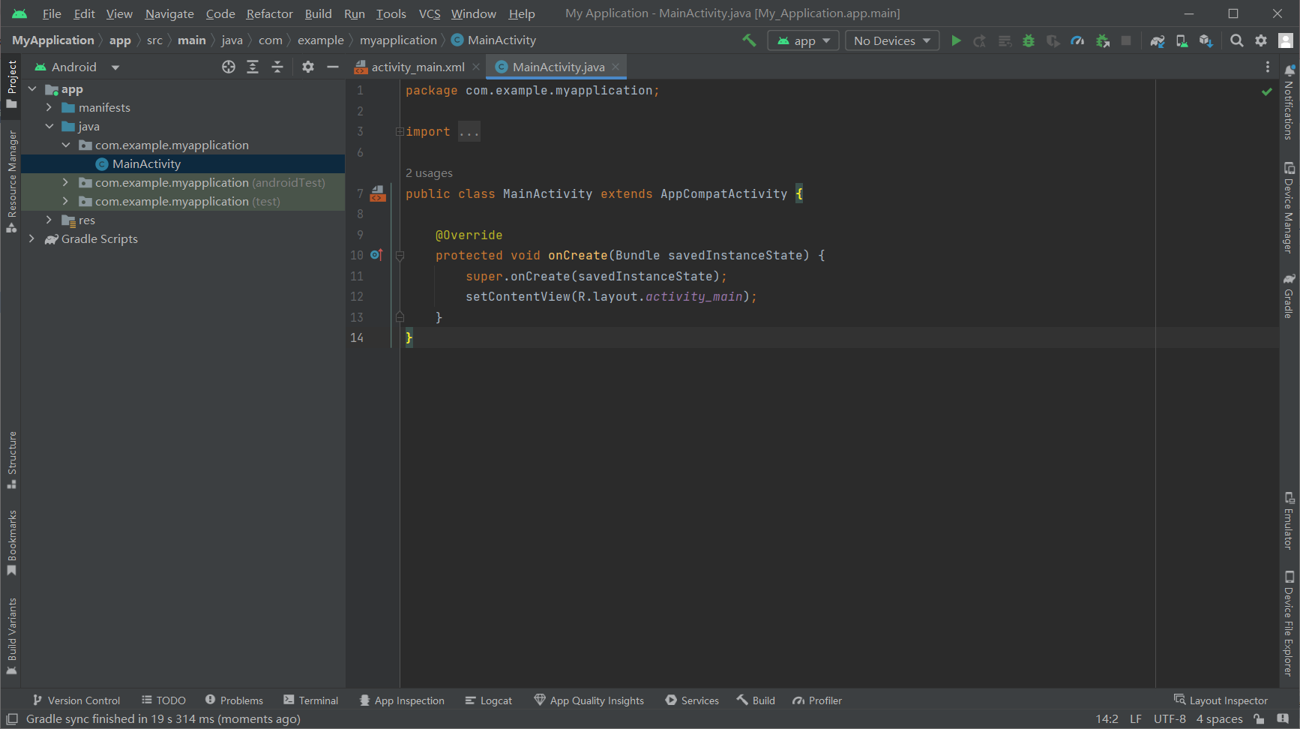Expand the folded import statements

[400, 132]
